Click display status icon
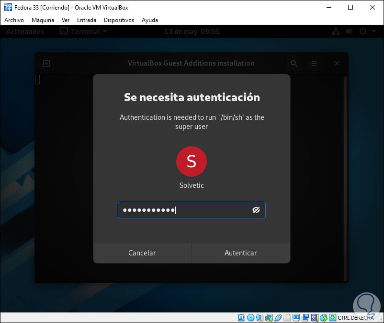This screenshot has width=384, height=323. 296,318
